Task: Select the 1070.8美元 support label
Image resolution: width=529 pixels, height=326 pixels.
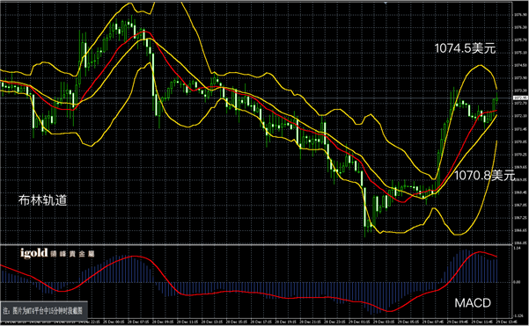Action: (485, 176)
